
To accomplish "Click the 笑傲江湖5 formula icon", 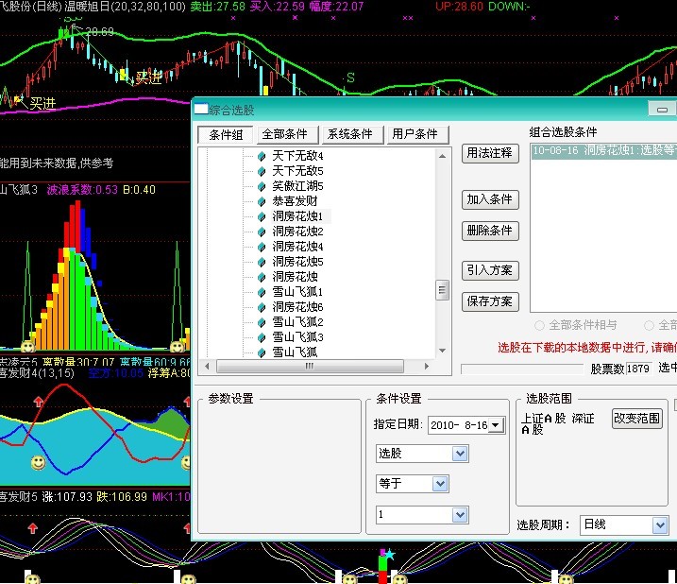I will (262, 186).
